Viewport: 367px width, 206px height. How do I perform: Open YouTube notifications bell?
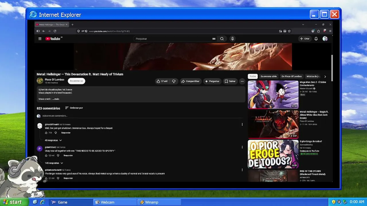tap(316, 39)
